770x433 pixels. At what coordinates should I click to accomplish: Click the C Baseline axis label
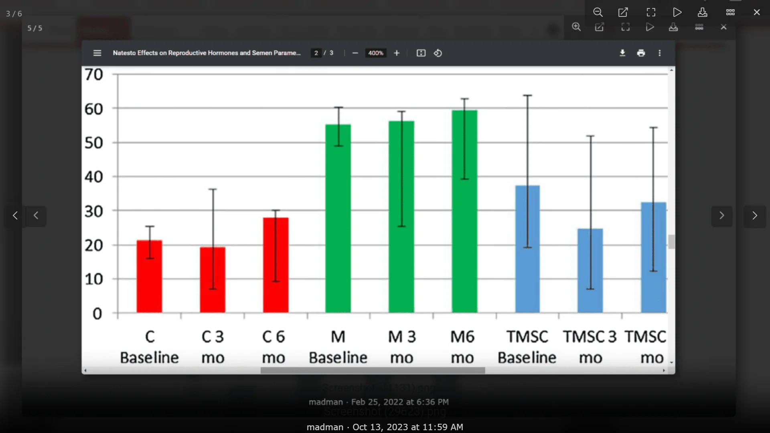click(149, 347)
